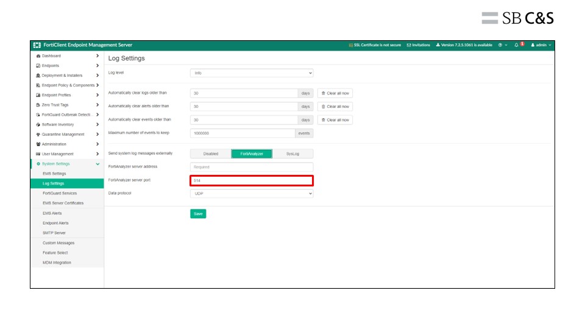
Task: Click the Endpoint Policy & Components icon
Action: [x=38, y=85]
